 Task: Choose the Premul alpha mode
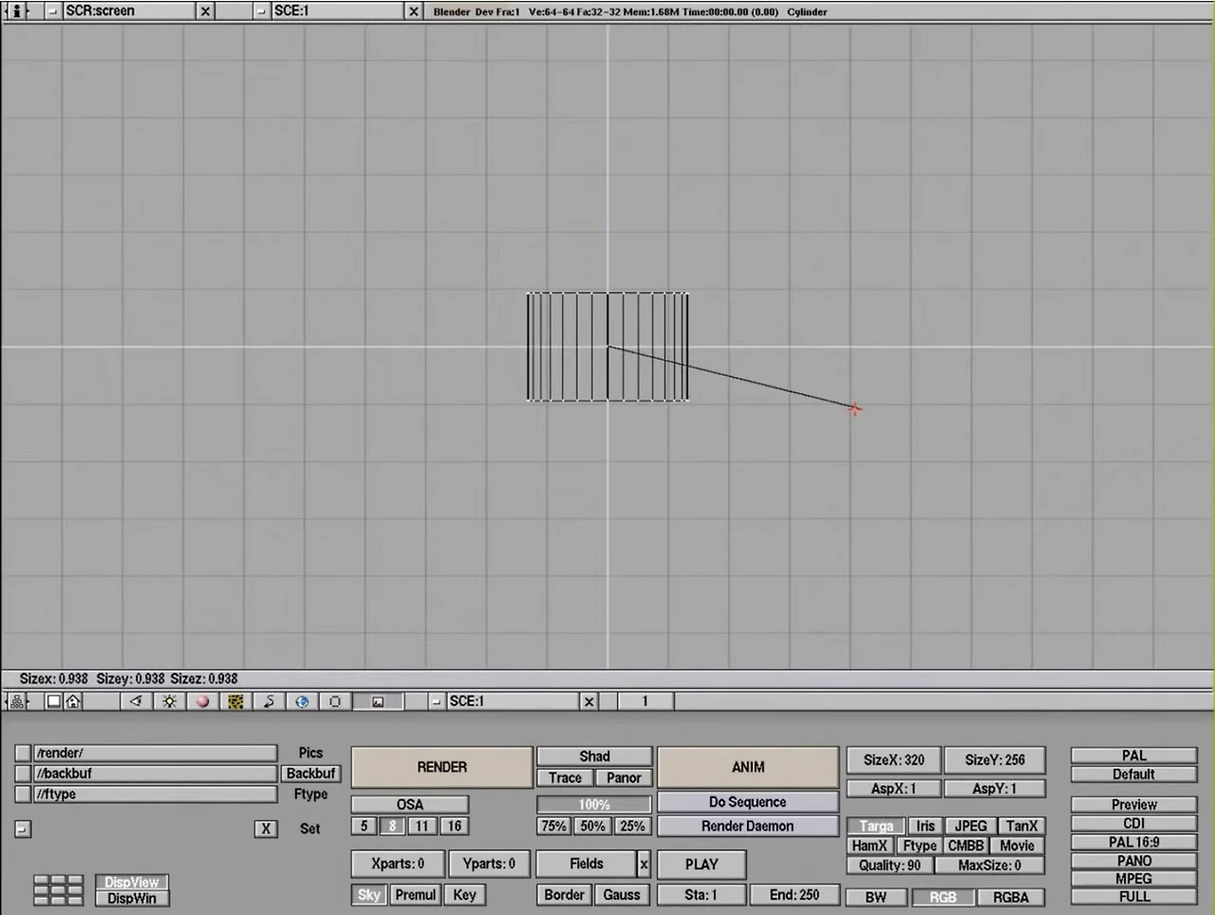[x=416, y=895]
